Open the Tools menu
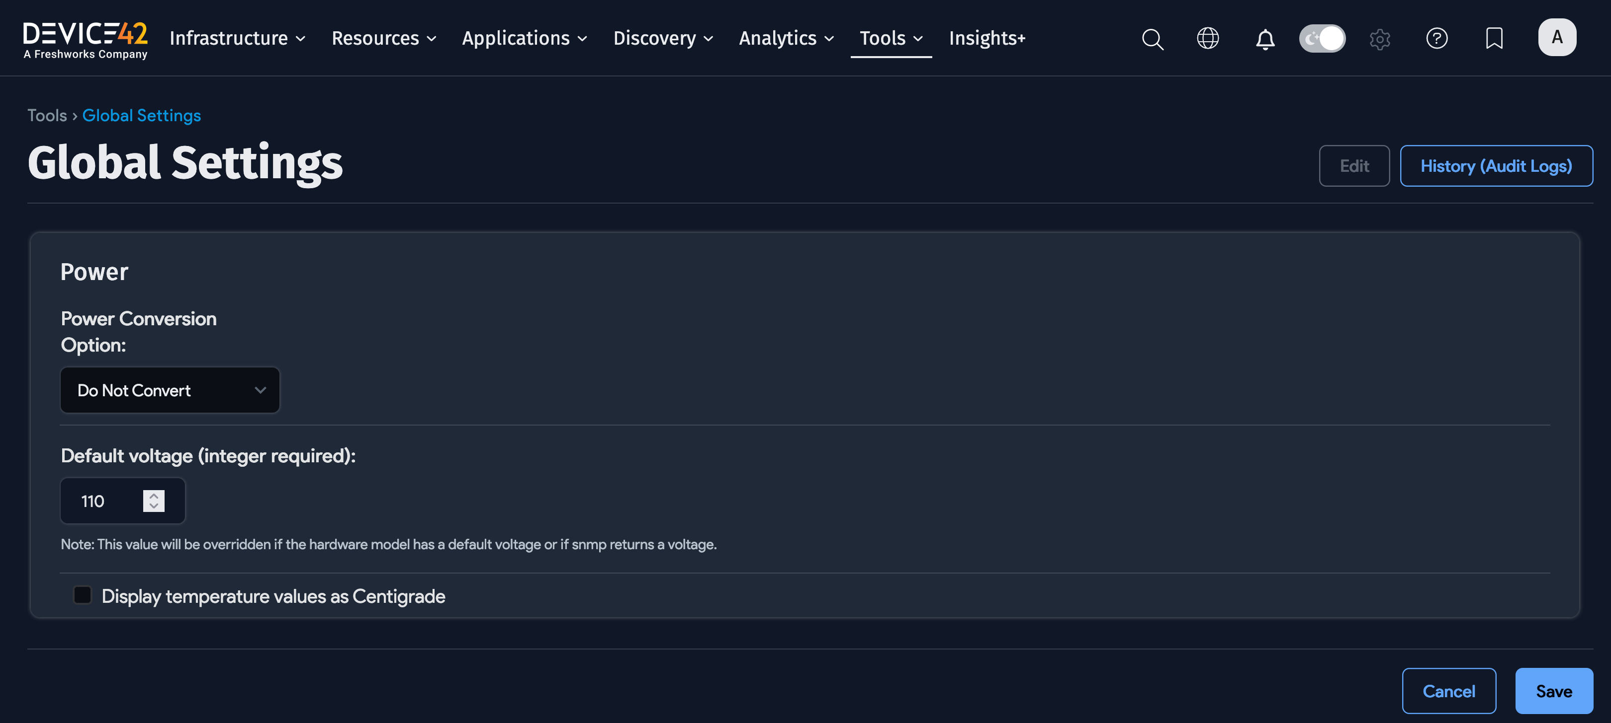Viewport: 1611px width, 723px height. point(891,39)
